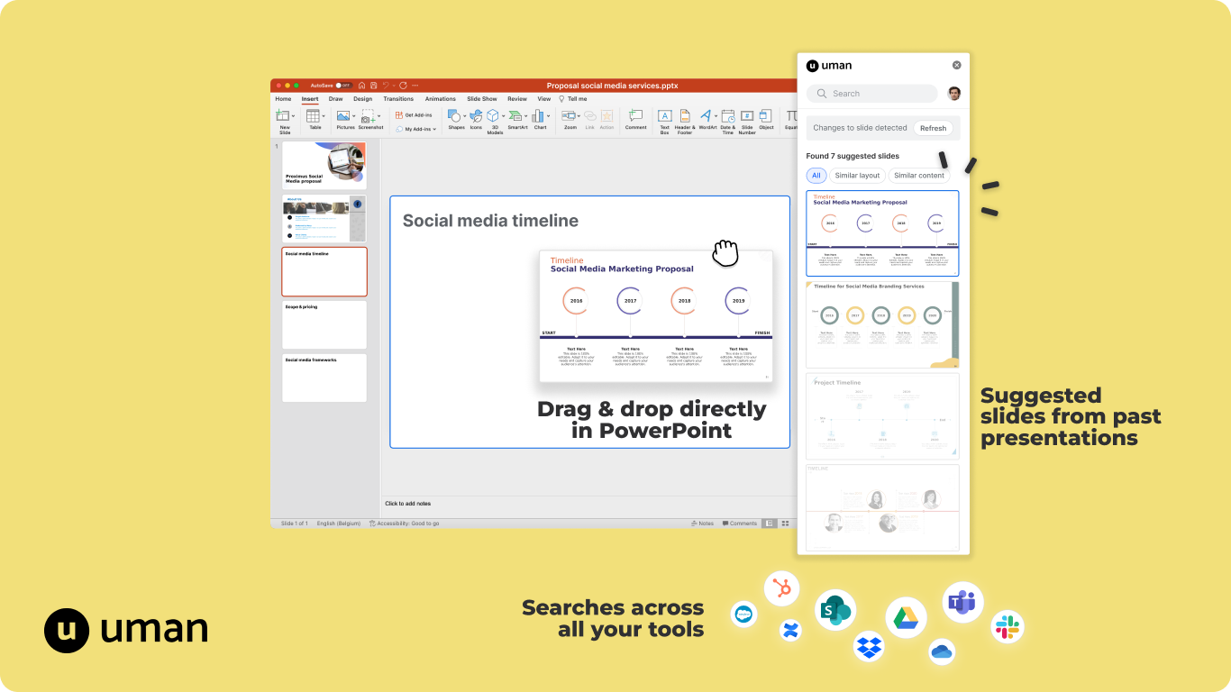The height and width of the screenshot is (692, 1231).
Task: Open the Shapes gallery icon
Action: [x=455, y=115]
